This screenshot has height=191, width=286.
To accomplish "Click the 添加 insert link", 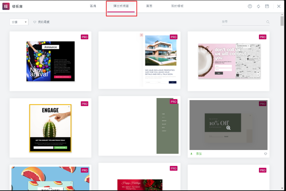I will coord(199,154).
